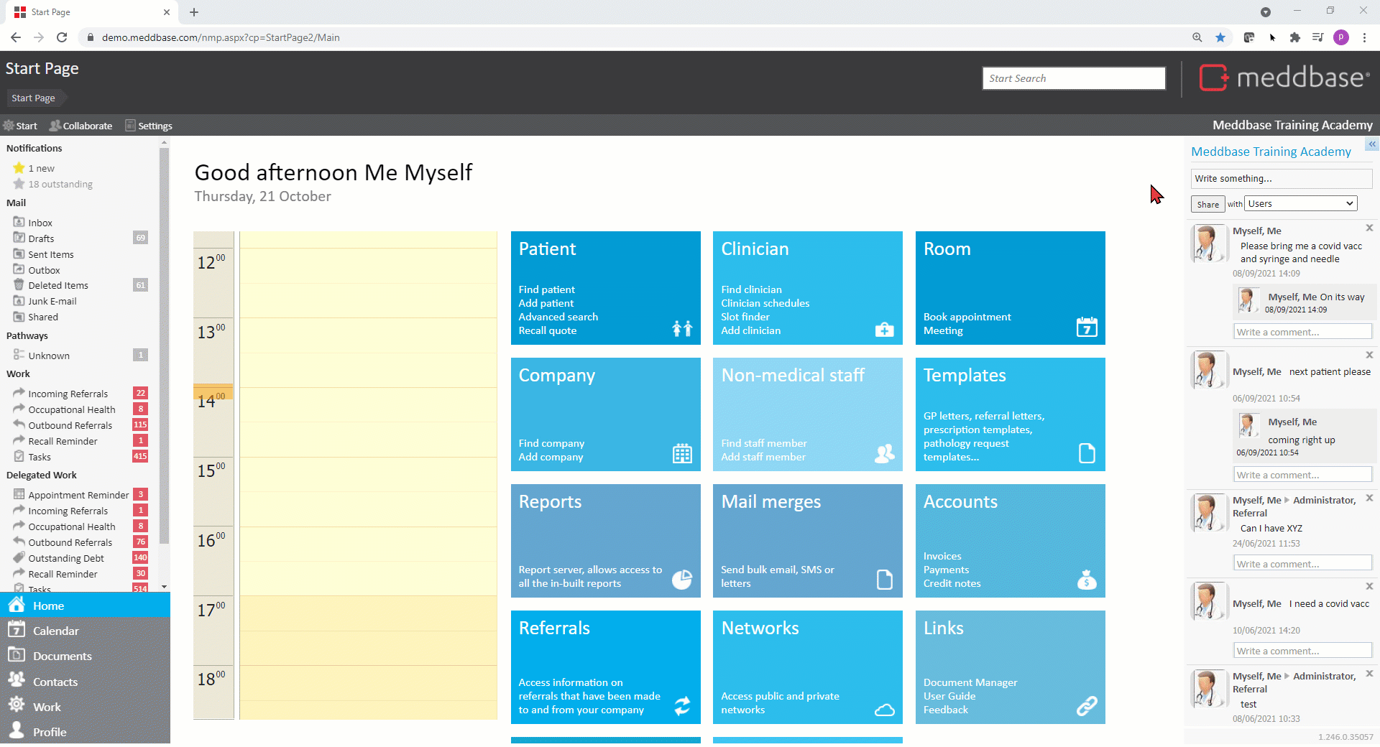The image size is (1380, 747).
Task: Open the Share with Users dropdown
Action: coord(1300,204)
